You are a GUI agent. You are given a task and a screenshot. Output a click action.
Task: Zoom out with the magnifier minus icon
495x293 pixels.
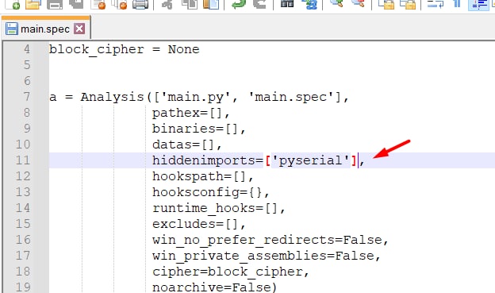pyautogui.click(x=358, y=3)
